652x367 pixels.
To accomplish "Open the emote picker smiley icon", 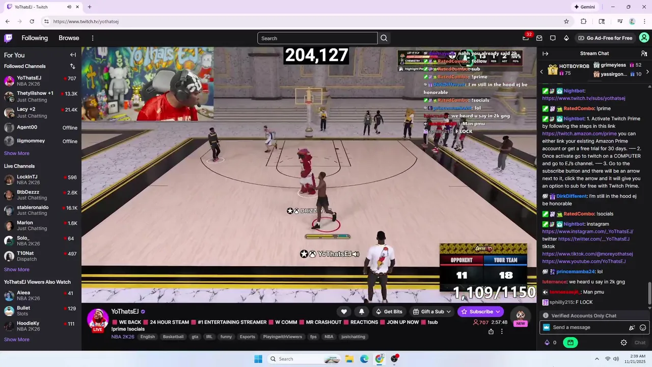I will coord(643,328).
